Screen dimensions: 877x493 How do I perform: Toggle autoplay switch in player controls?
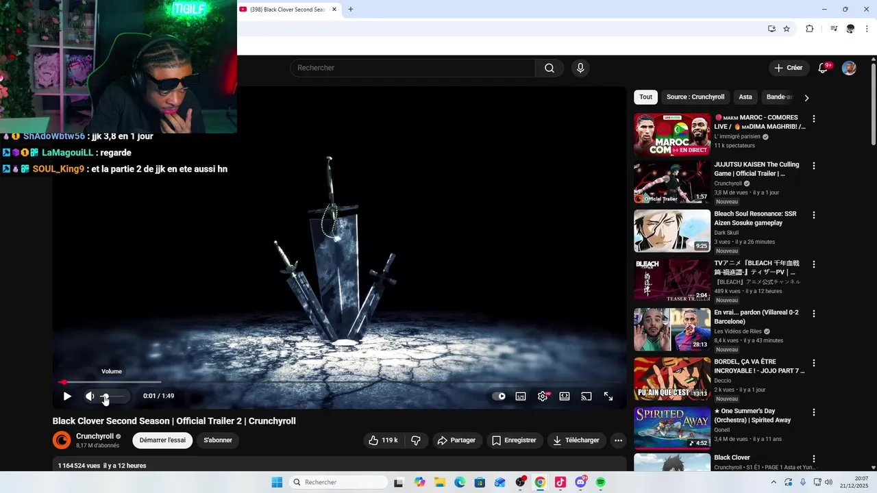coord(499,396)
